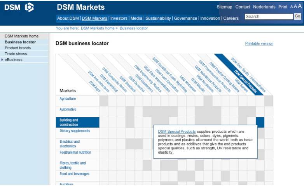304x187 pixels.
Task: Open the Sitemap link
Action: click(x=224, y=7)
